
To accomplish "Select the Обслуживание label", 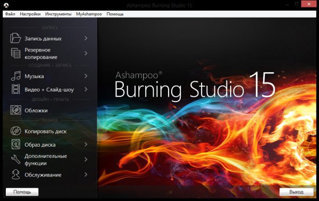I will click(x=43, y=175).
